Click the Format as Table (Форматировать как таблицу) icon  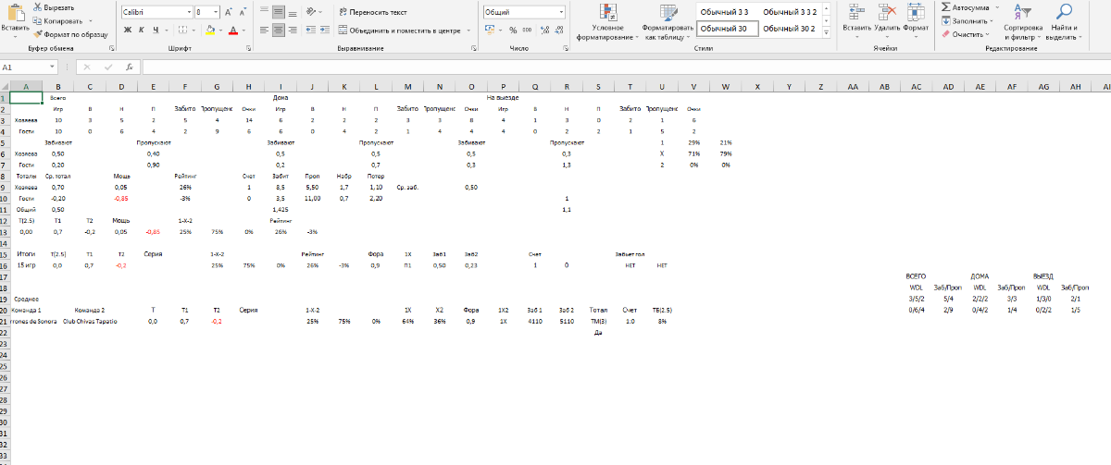tap(668, 13)
